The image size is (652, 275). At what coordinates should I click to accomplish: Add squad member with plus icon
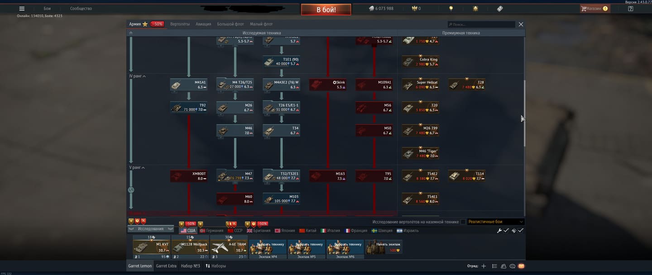[x=484, y=266]
